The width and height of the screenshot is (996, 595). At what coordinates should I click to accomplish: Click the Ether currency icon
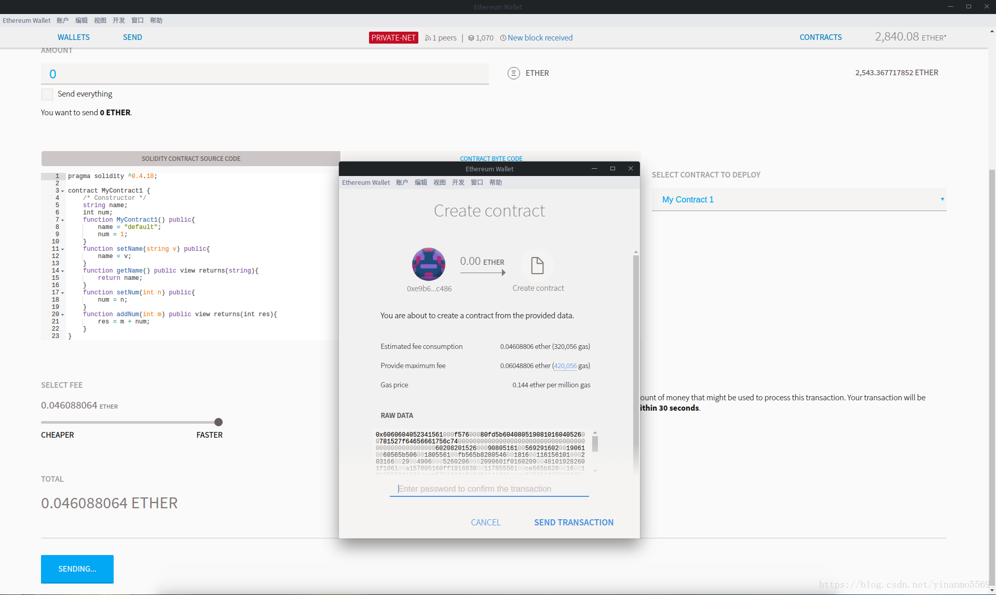click(x=513, y=73)
